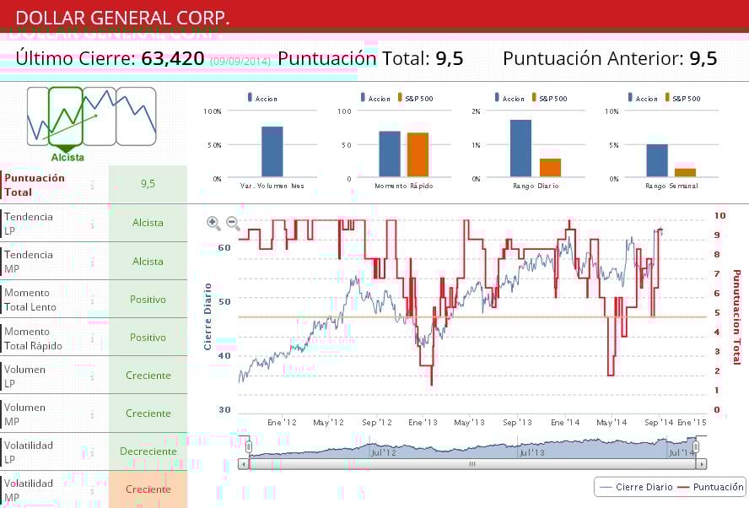Click the navigator scrollbar right arrow
749x508 pixels.
coord(701,463)
